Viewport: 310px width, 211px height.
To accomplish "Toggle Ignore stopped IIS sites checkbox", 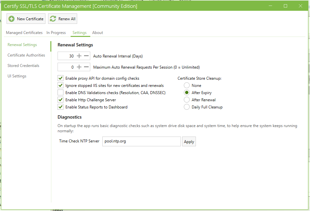I will (60, 85).
